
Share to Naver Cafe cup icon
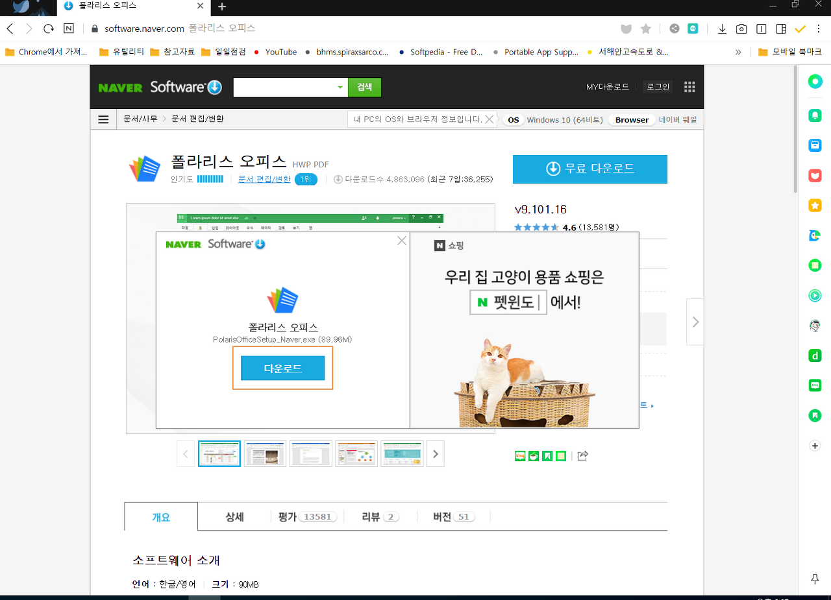[534, 455]
